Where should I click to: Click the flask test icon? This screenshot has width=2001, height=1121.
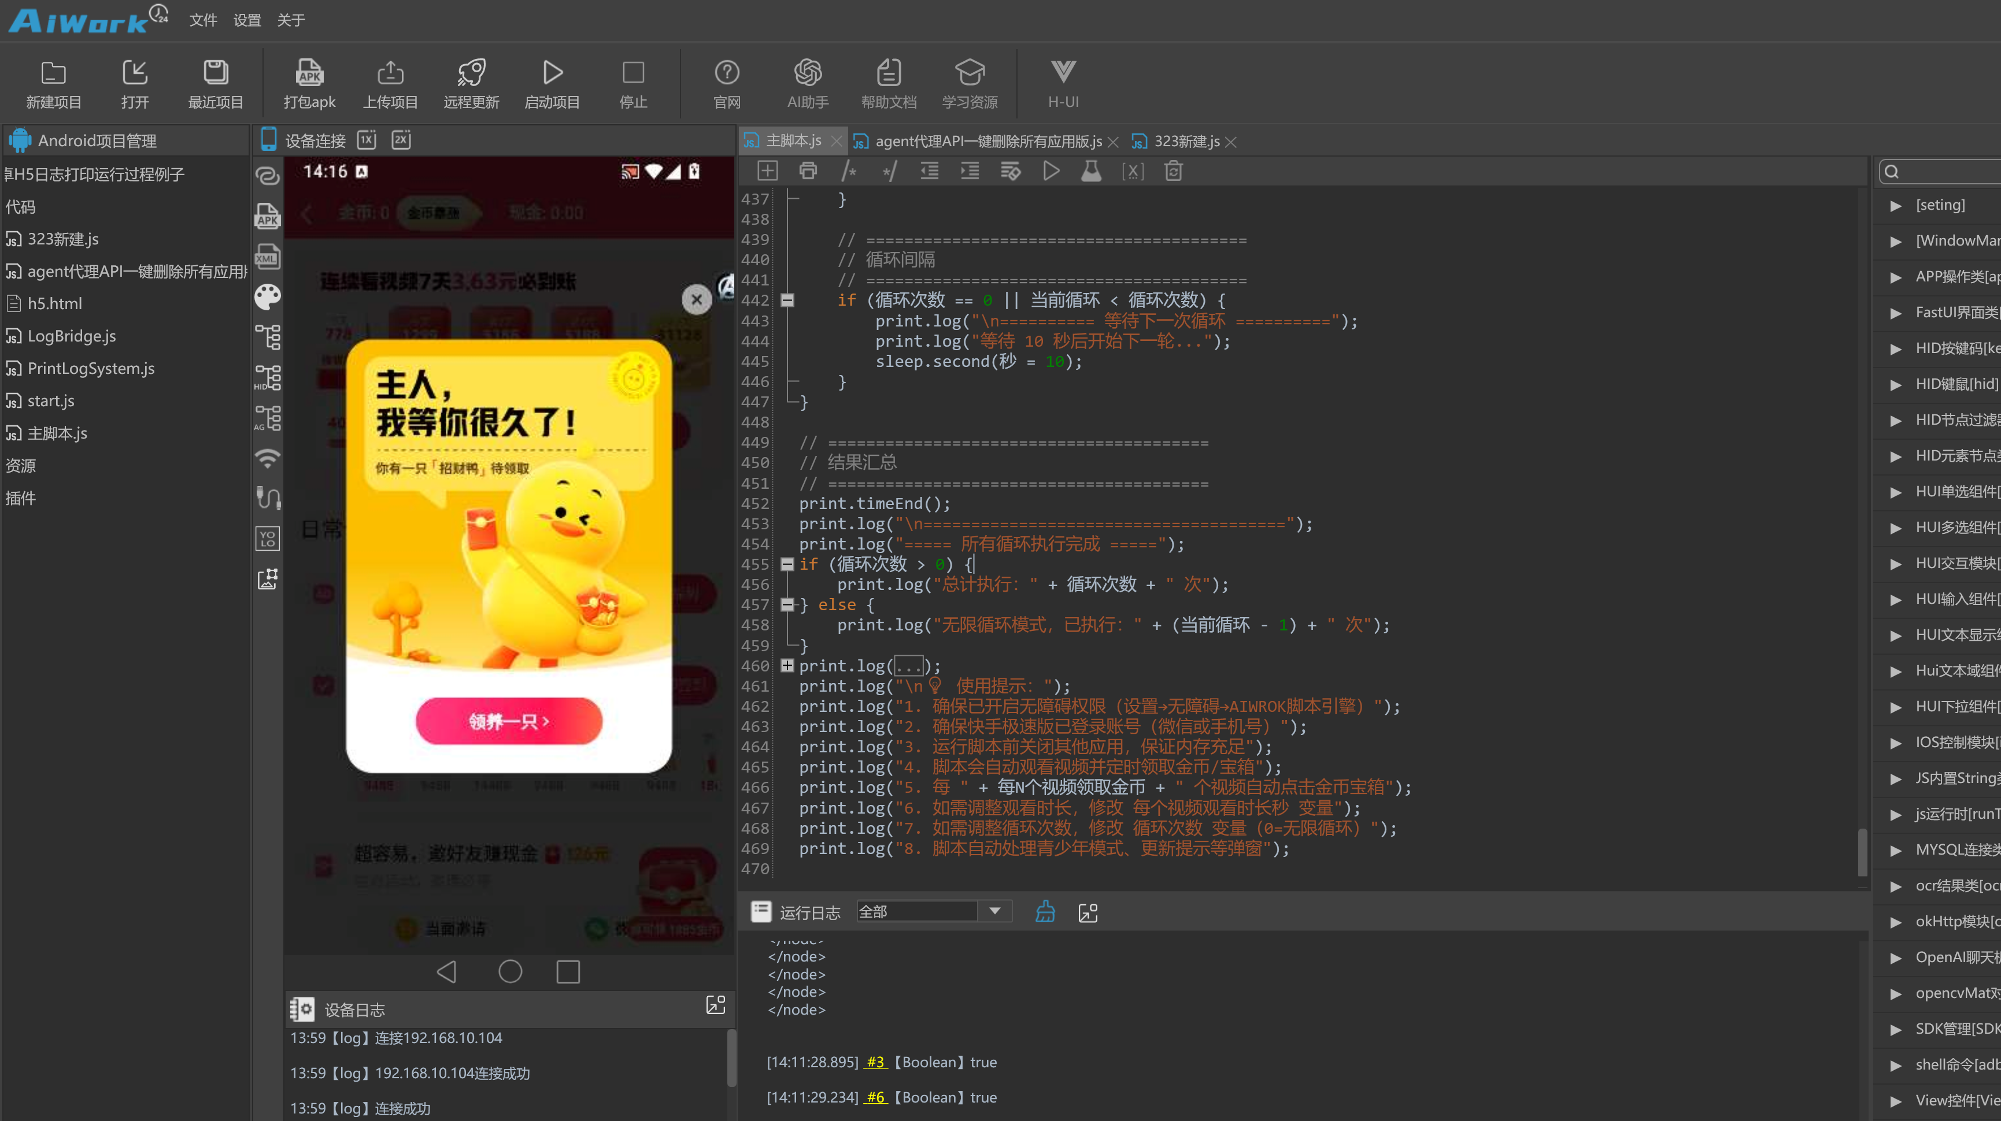[1092, 171]
